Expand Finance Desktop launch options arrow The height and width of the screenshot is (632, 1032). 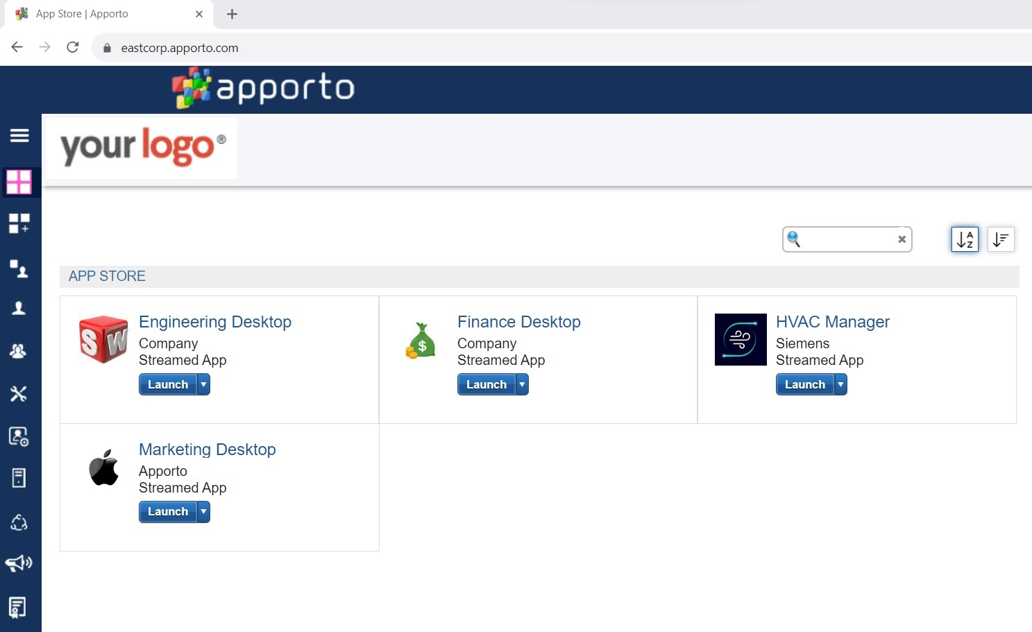click(523, 384)
